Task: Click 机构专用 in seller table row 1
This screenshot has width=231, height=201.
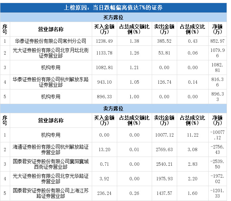Action: click(x=51, y=135)
